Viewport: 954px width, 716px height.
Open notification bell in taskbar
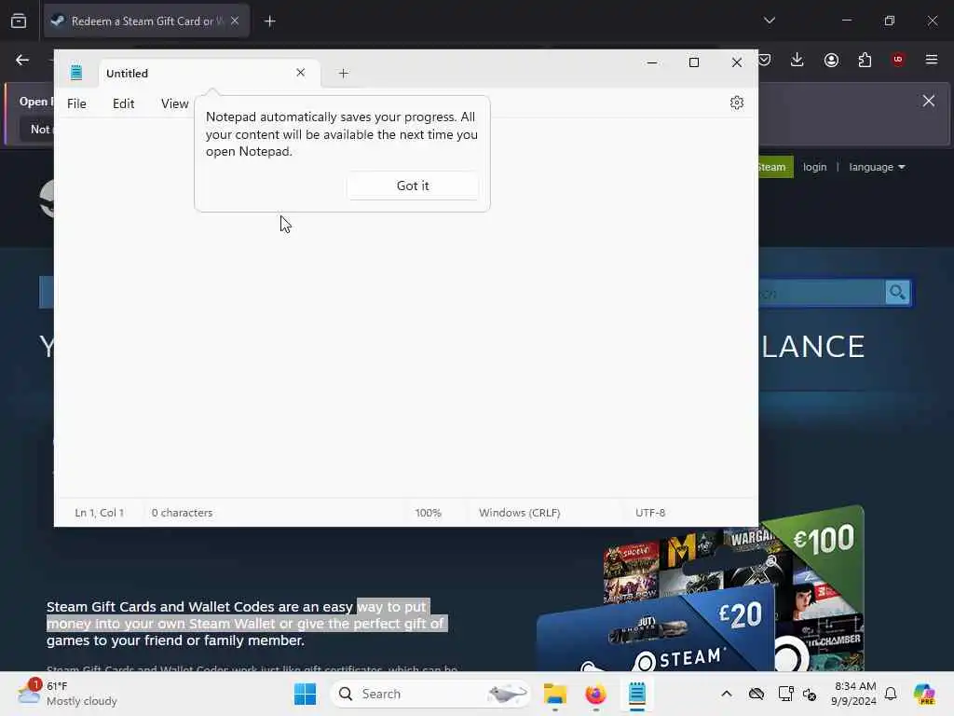point(891,694)
